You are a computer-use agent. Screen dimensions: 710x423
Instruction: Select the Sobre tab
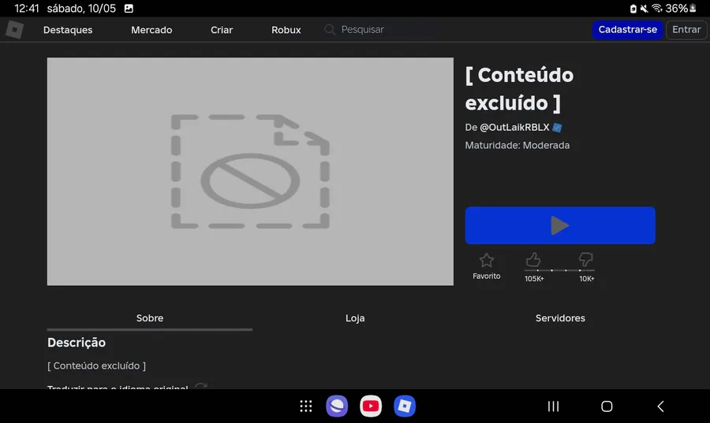click(x=150, y=318)
